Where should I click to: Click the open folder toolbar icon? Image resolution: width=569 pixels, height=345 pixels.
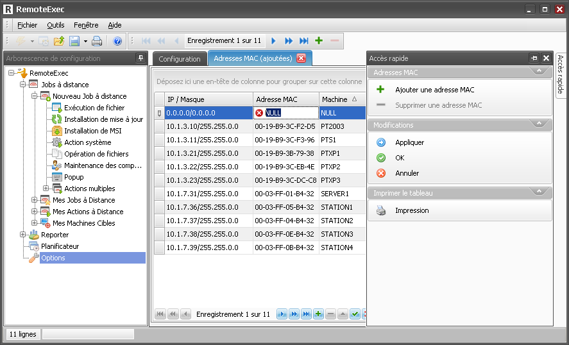pos(59,41)
